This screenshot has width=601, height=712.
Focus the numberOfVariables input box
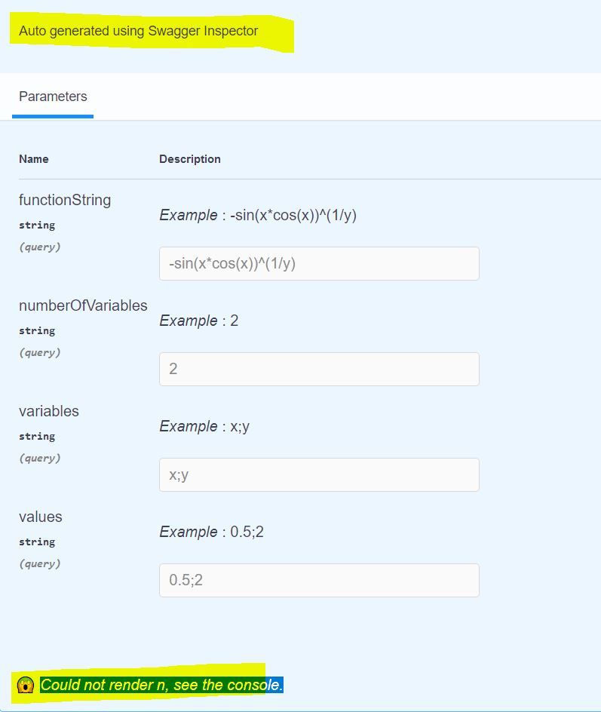[x=319, y=370]
